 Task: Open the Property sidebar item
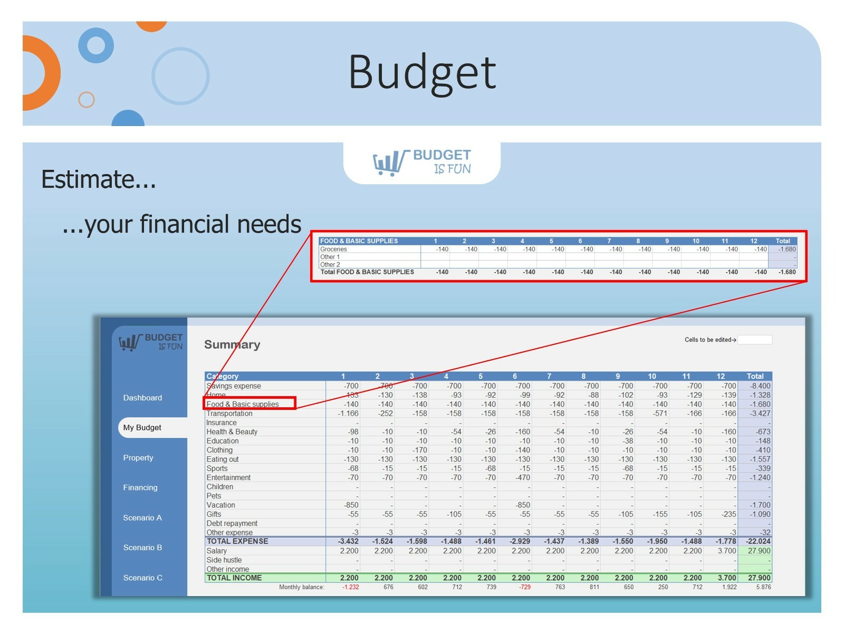tap(138, 458)
